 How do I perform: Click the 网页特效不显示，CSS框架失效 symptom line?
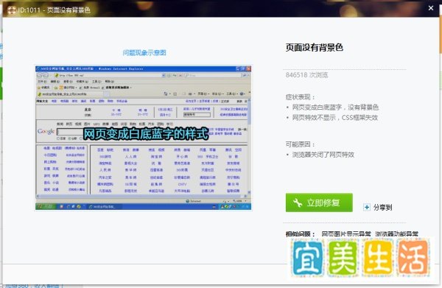click(x=334, y=118)
